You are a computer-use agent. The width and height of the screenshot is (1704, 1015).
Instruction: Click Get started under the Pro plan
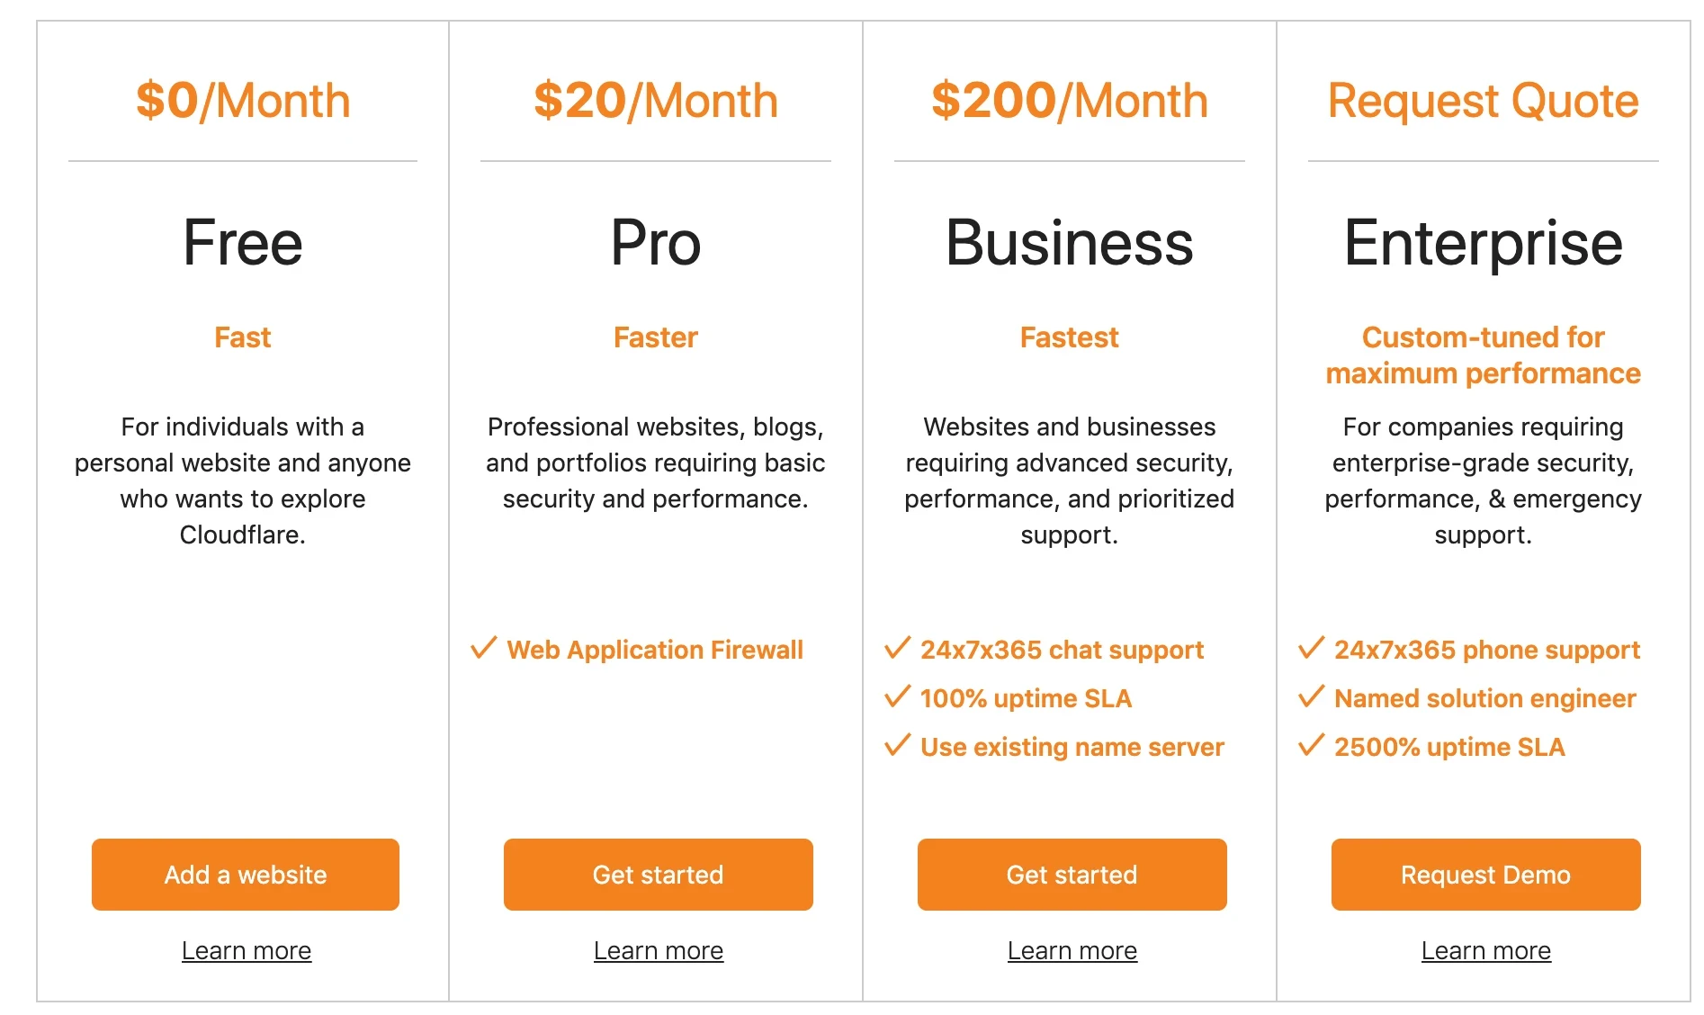point(658,874)
